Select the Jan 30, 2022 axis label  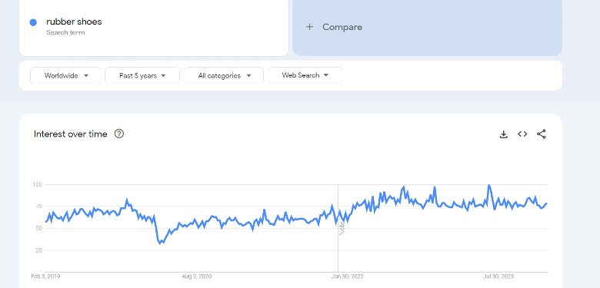(x=348, y=276)
